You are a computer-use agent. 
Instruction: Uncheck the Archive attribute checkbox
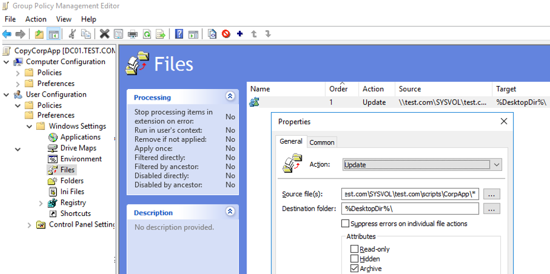[354, 269]
